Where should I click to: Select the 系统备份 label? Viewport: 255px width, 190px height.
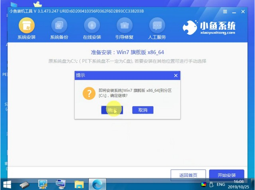(x=59, y=37)
